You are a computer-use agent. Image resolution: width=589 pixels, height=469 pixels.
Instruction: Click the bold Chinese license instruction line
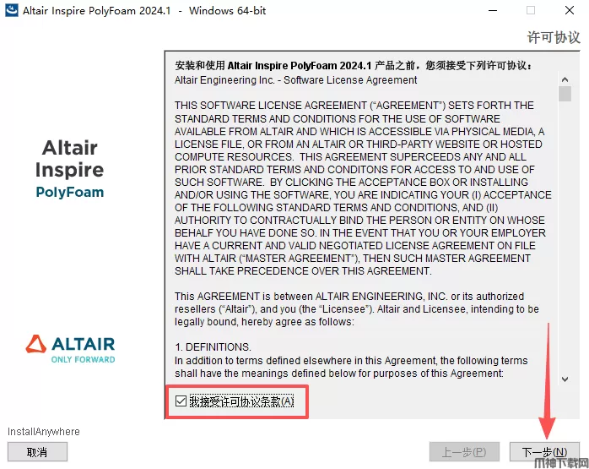click(353, 65)
